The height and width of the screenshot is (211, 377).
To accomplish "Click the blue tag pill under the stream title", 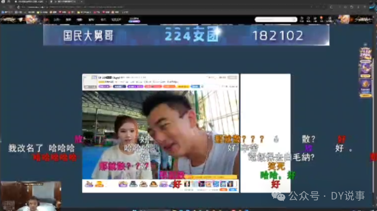I will pos(196,86).
